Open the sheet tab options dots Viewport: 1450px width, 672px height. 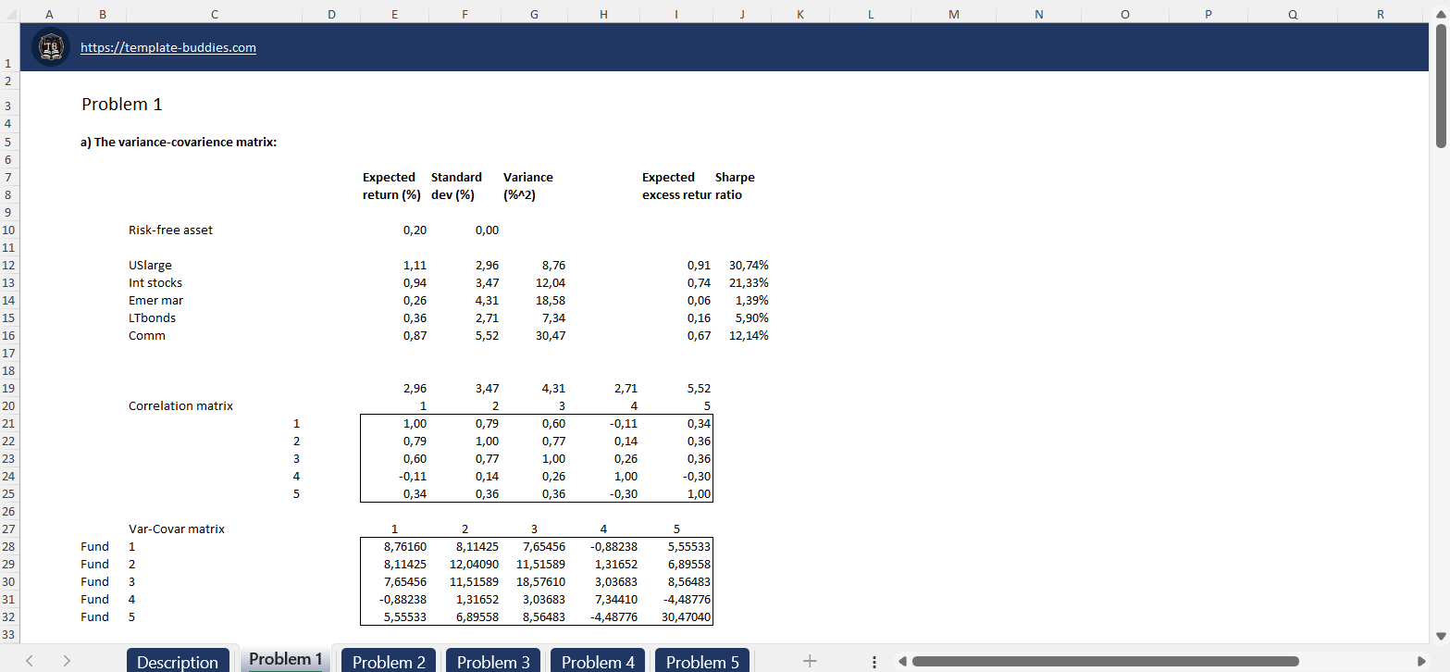click(x=874, y=662)
